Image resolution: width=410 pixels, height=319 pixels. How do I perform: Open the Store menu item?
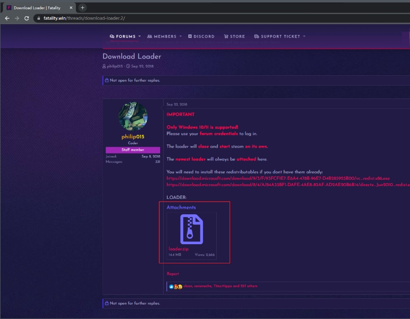point(234,36)
